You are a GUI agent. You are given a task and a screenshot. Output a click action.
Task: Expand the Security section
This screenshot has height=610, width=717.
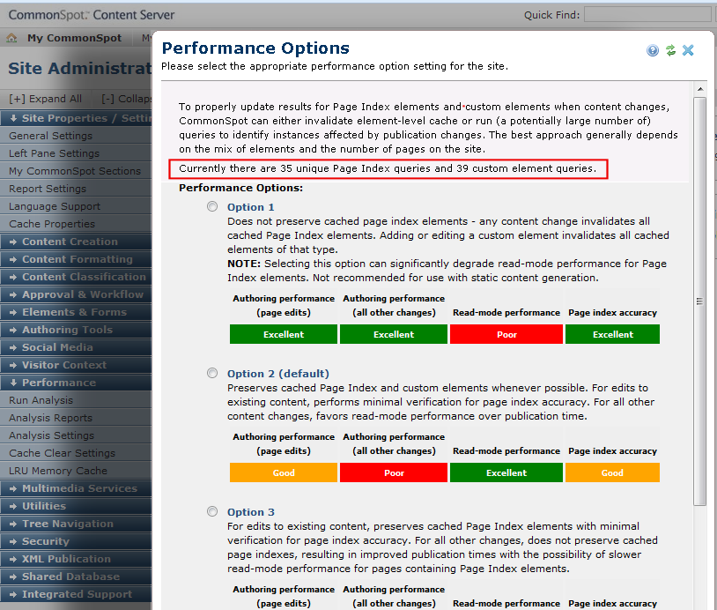[76, 541]
